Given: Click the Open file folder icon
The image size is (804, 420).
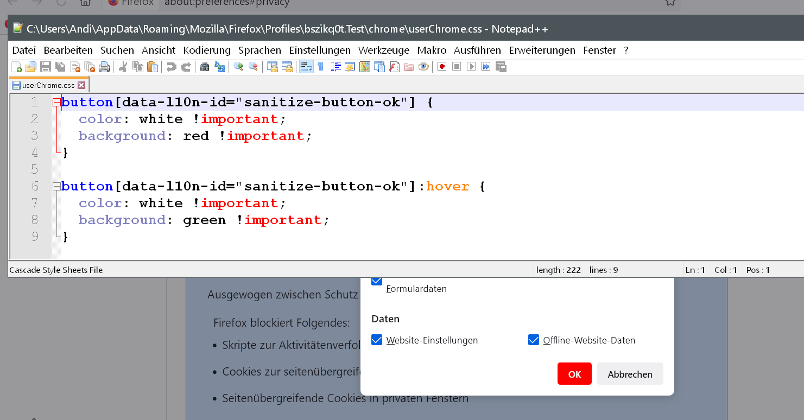Looking at the screenshot, I should [x=31, y=67].
